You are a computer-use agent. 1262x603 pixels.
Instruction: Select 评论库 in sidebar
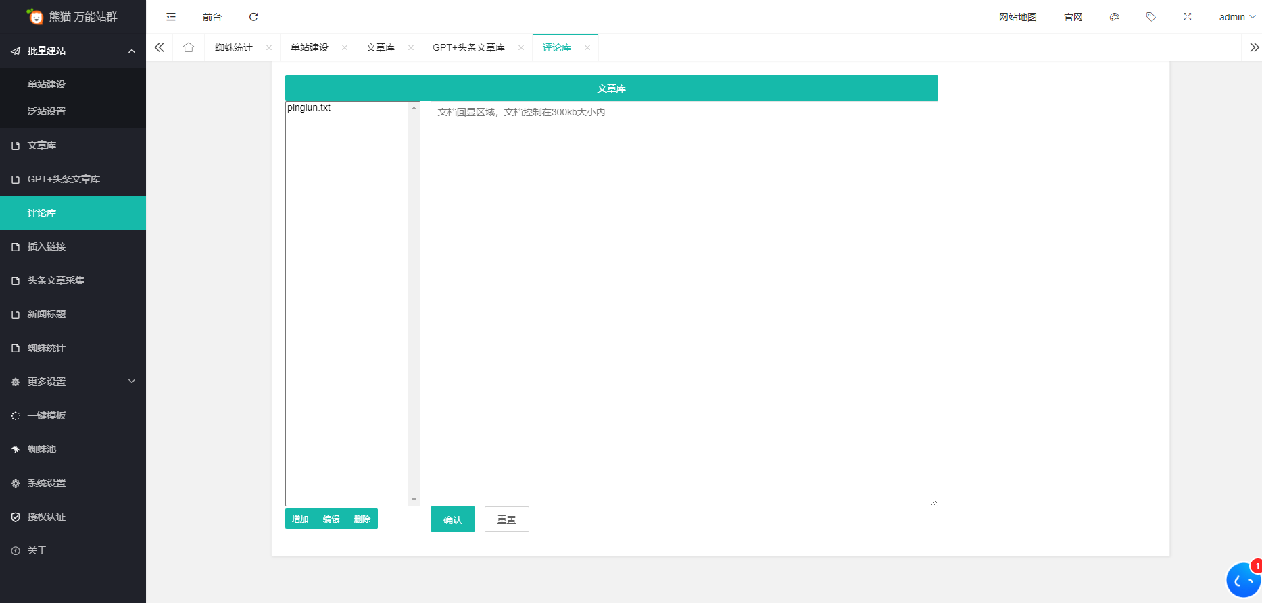(73, 213)
